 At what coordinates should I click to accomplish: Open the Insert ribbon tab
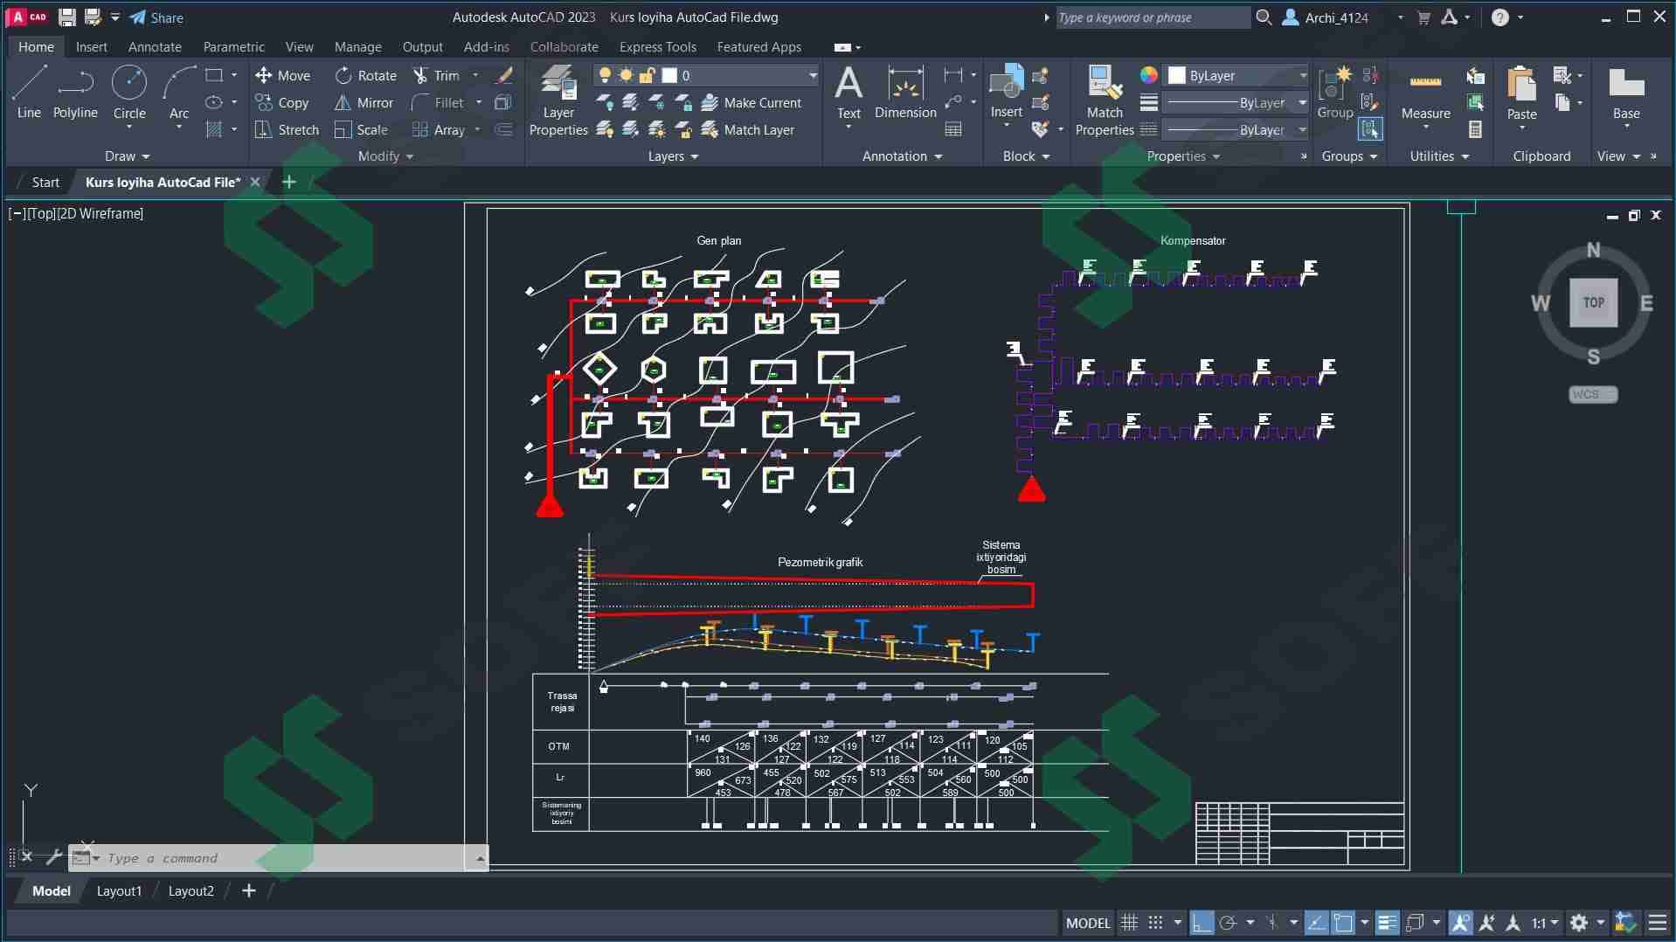pos(91,47)
